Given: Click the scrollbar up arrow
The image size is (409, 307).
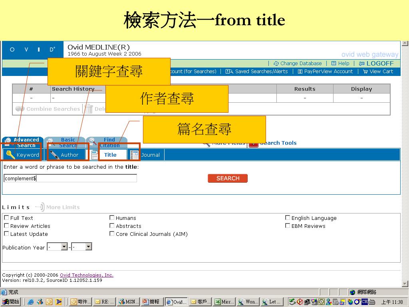Looking at the screenshot, I should (x=405, y=43).
